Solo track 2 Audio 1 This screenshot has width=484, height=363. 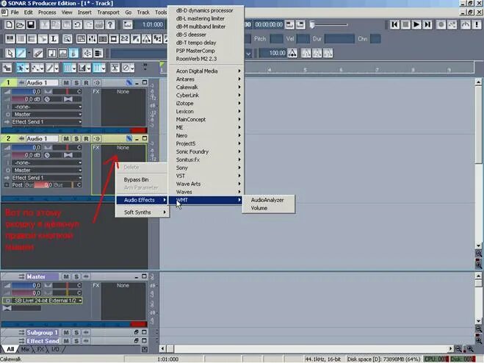[x=76, y=139]
